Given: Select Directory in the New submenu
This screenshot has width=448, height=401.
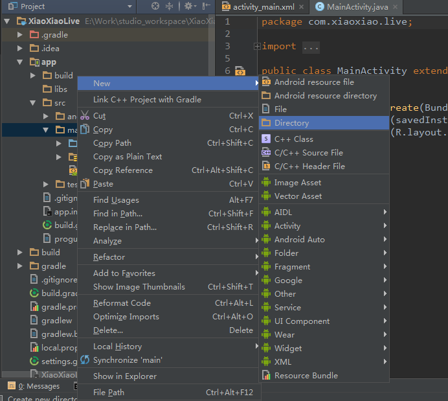Looking at the screenshot, I should pyautogui.click(x=324, y=123).
